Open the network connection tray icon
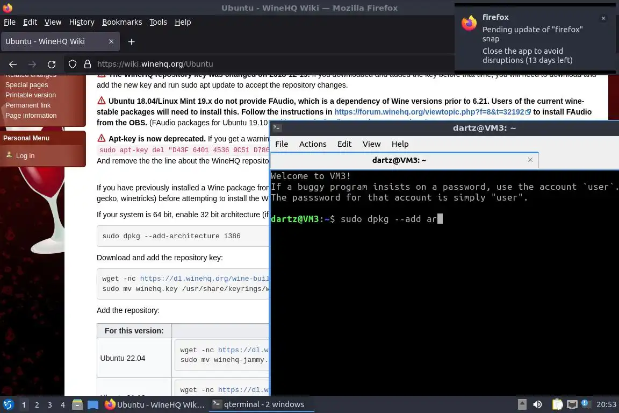The height and width of the screenshot is (413, 619). pyautogui.click(x=572, y=404)
